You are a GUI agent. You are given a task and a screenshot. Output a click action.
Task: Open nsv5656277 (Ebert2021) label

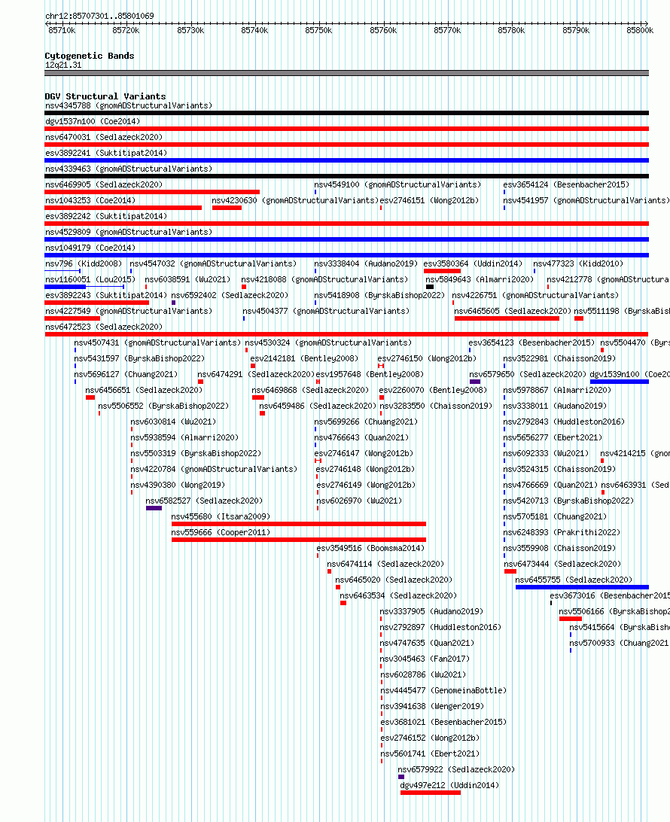point(553,437)
